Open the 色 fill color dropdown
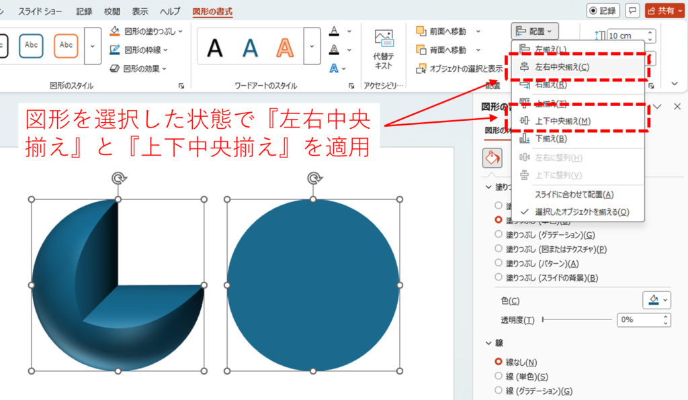Image resolution: width=688 pixels, height=400 pixels. 656,299
